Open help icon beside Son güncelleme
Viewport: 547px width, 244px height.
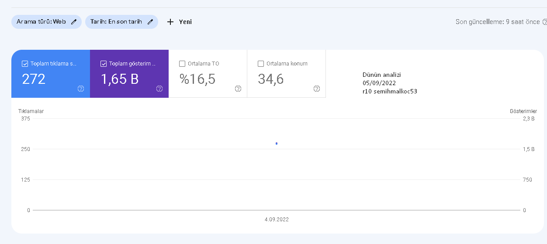[x=544, y=22]
